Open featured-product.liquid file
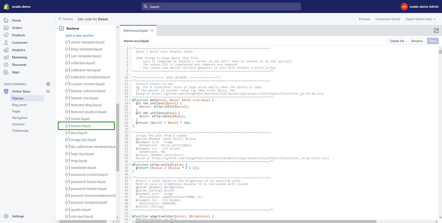This screenshot has height=223, width=442. tap(86, 112)
